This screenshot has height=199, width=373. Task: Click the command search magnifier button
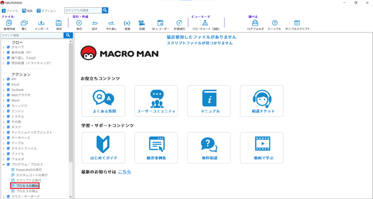pos(68,35)
